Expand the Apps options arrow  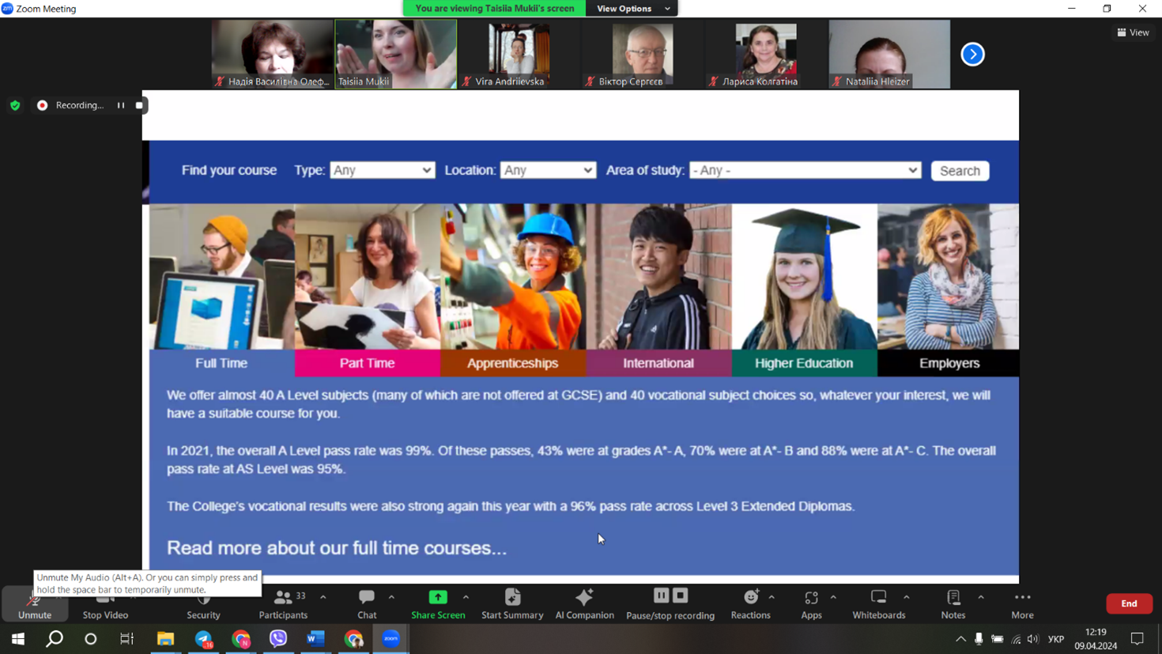coord(834,598)
